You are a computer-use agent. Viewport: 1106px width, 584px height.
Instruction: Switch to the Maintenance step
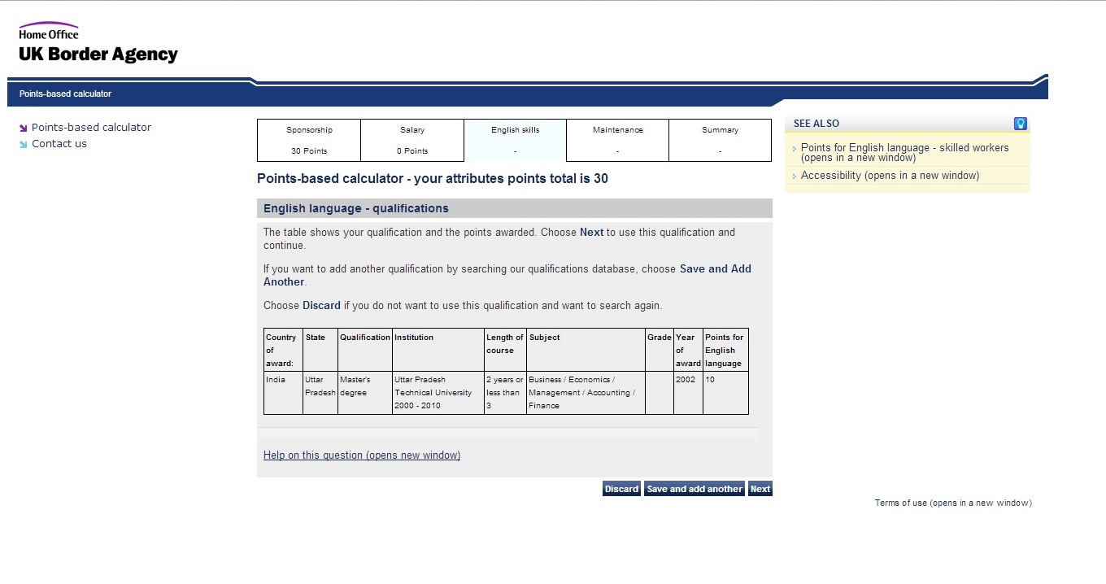(617, 140)
